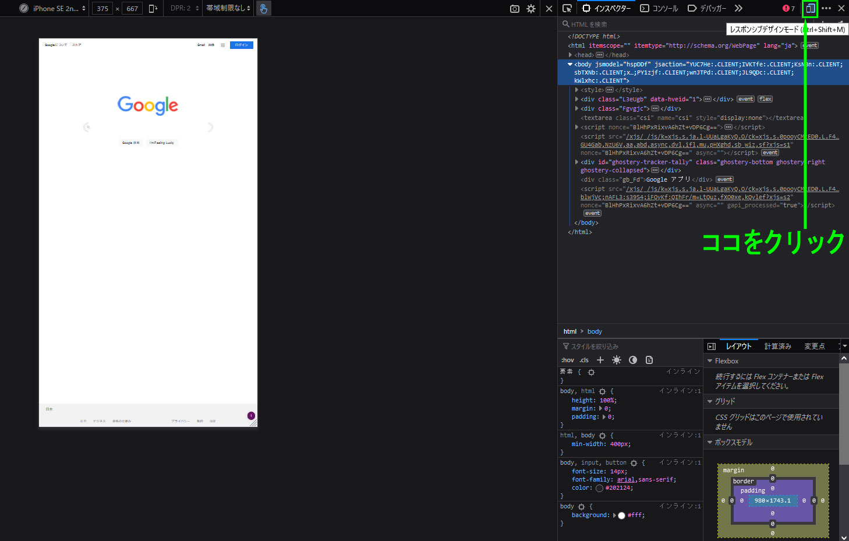Screen dimensions: 849x541
Task: Expand the style element node
Action: 576,90
